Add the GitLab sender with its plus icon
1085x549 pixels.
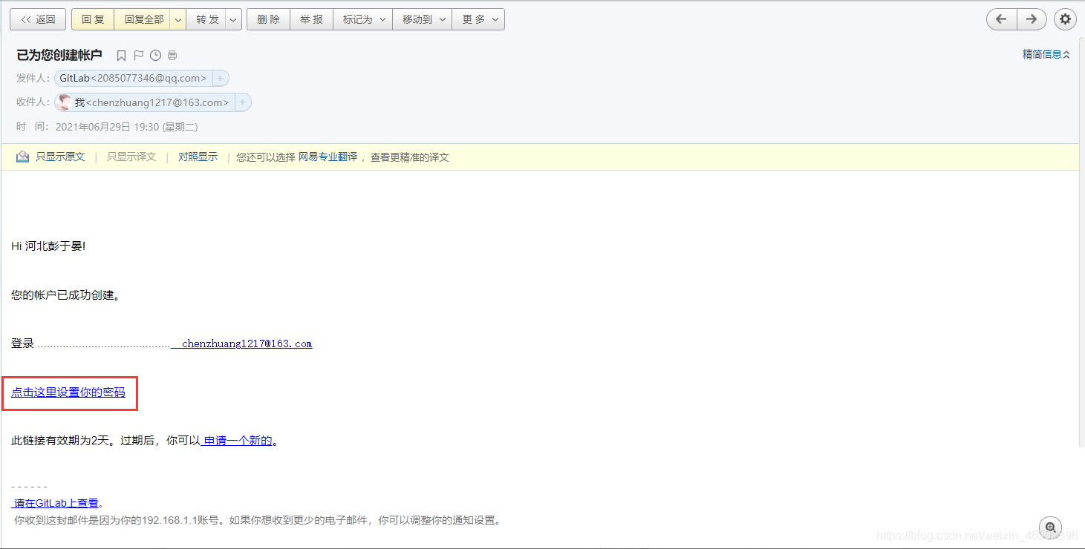coord(221,78)
